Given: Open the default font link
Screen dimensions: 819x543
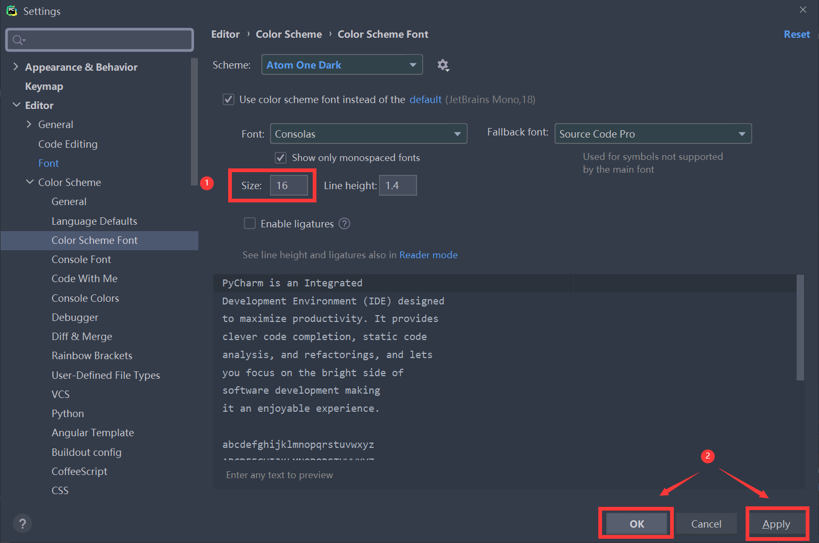Looking at the screenshot, I should pyautogui.click(x=425, y=99).
